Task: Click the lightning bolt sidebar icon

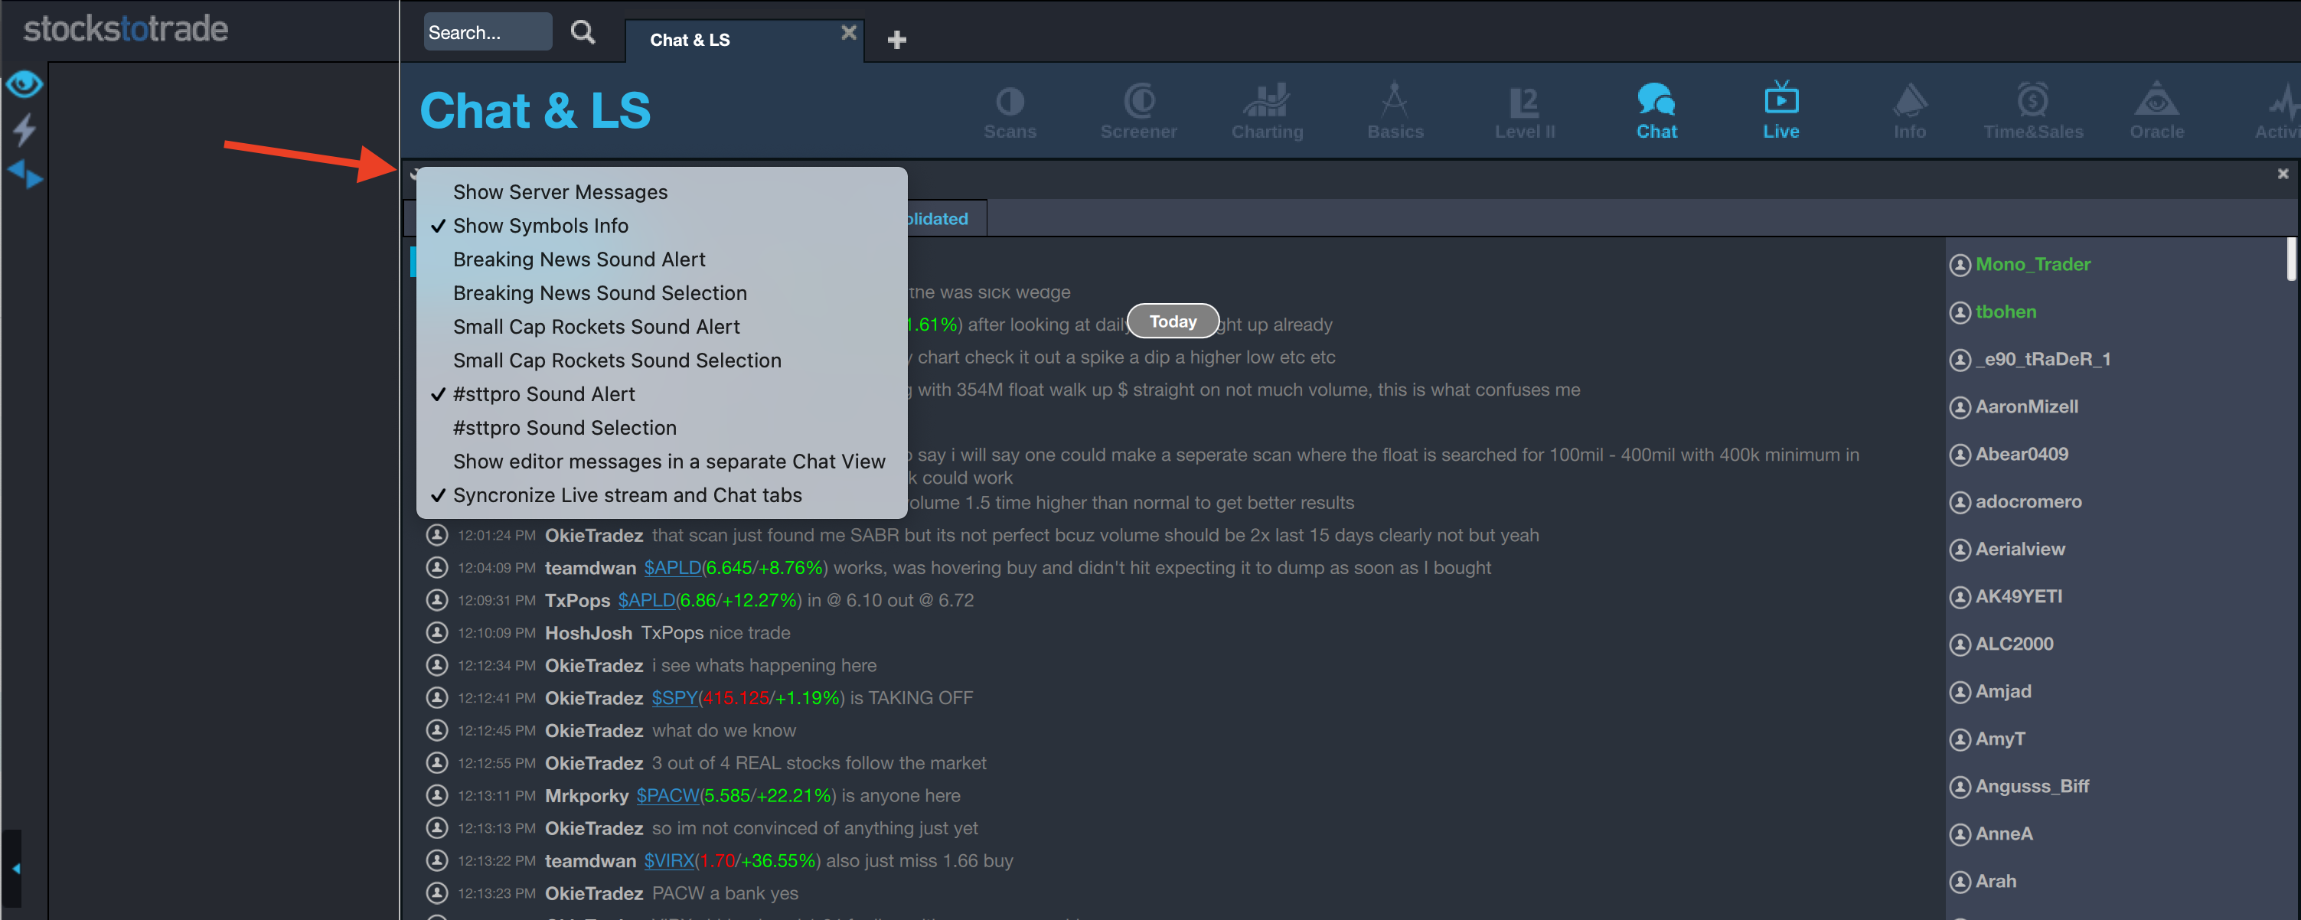Action: (24, 129)
